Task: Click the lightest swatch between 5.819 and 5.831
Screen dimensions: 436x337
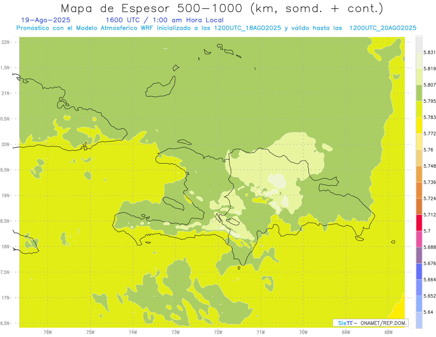Action: click(419, 60)
